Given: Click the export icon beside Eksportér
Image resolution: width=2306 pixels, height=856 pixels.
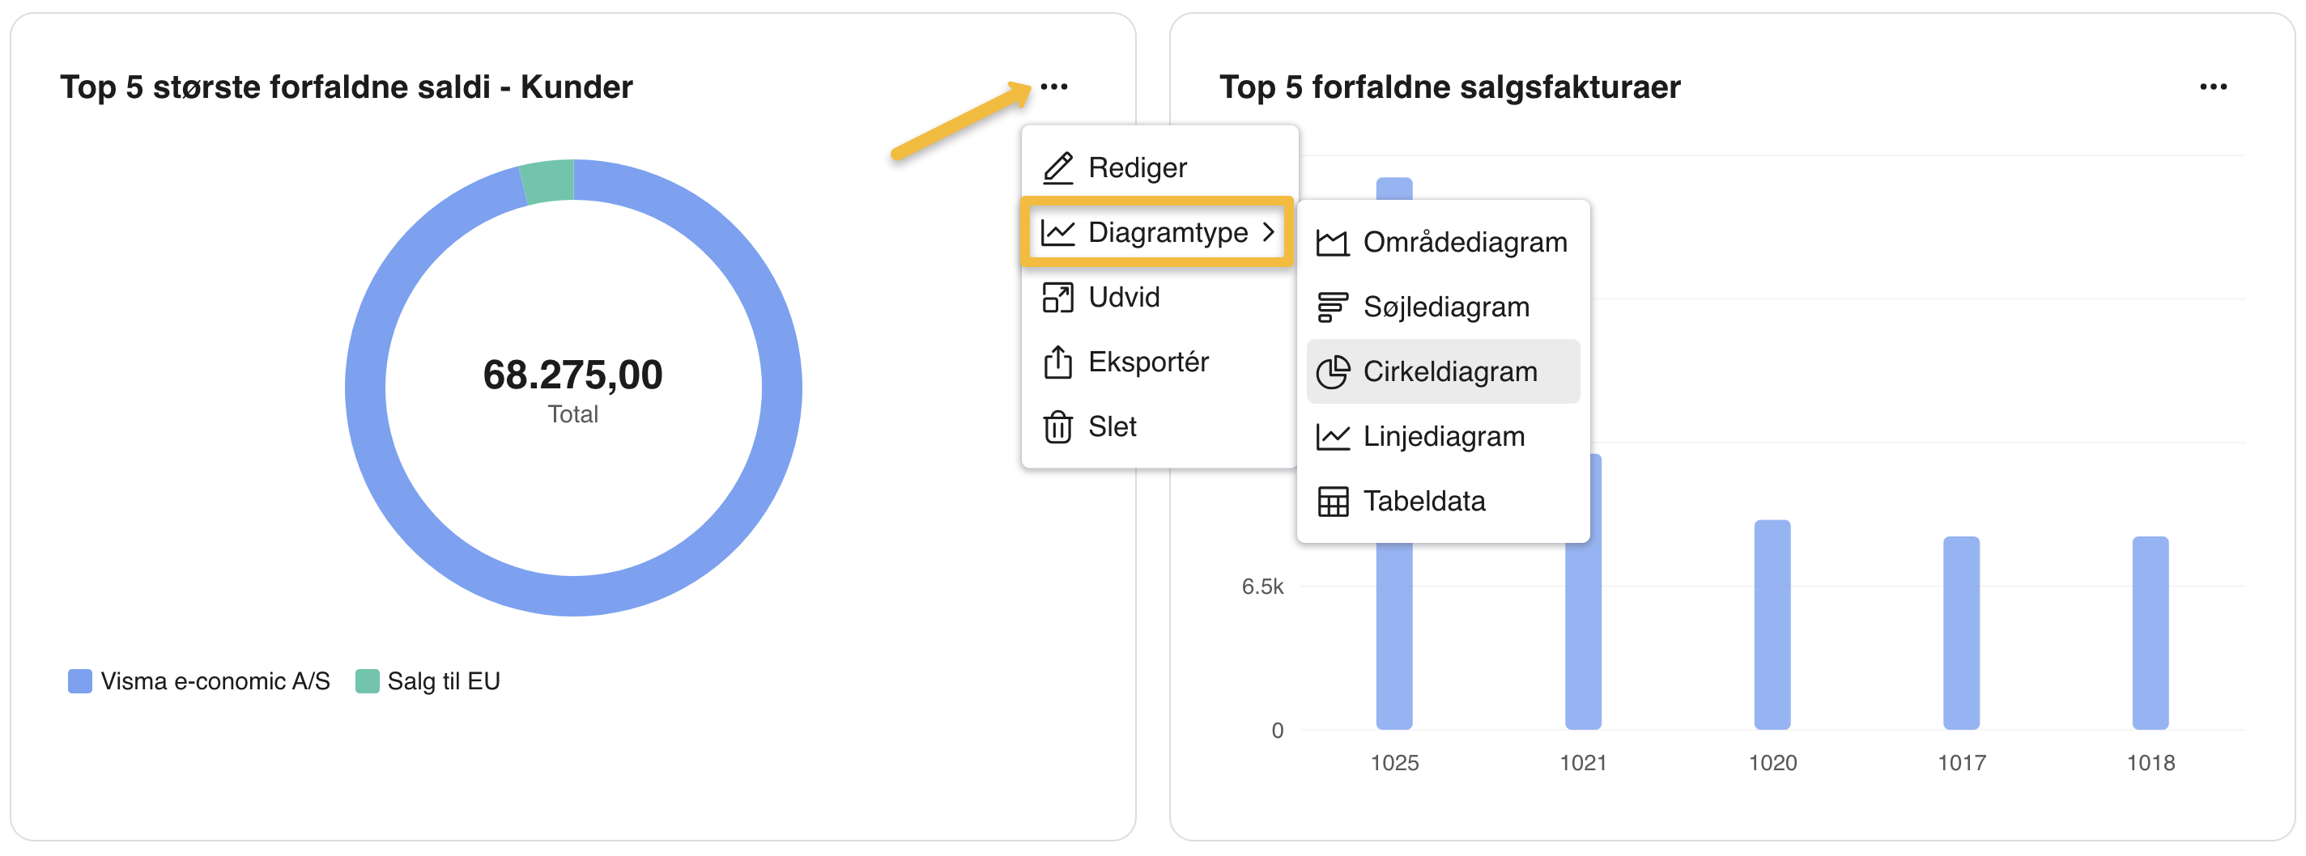Looking at the screenshot, I should point(1057,362).
